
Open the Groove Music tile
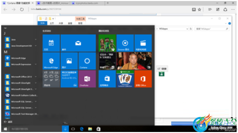125,43
